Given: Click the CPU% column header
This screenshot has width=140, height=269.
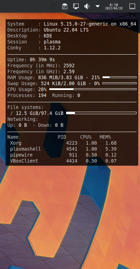Looking at the screenshot, I should pos(86,137).
